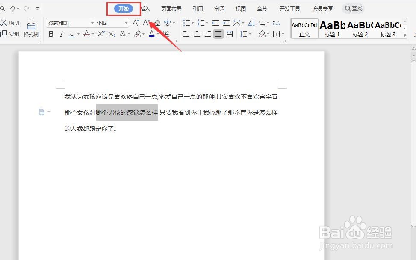Apply strikethrough to selected text
This screenshot has width=416, height=260.
(87, 34)
